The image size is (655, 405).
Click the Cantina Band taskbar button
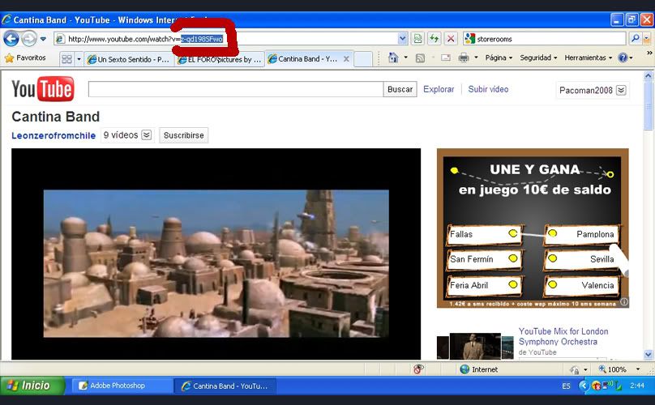tap(225, 386)
